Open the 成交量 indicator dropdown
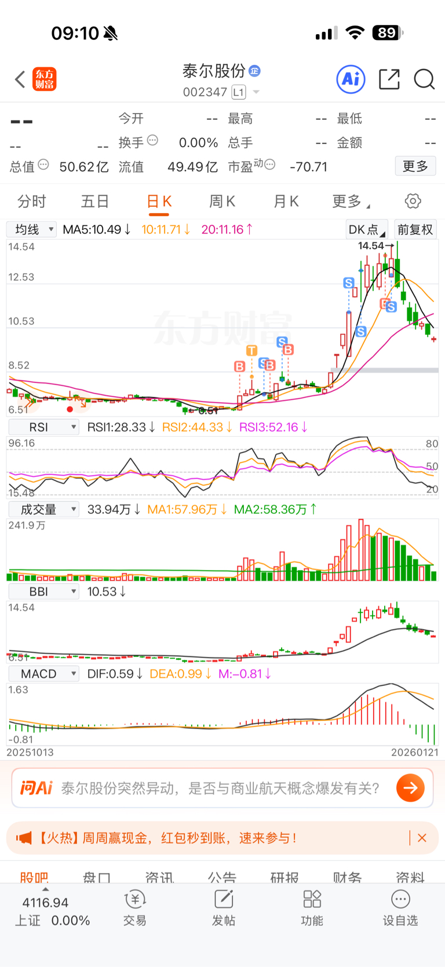Viewport: 445px width, 967px height. coord(43,509)
